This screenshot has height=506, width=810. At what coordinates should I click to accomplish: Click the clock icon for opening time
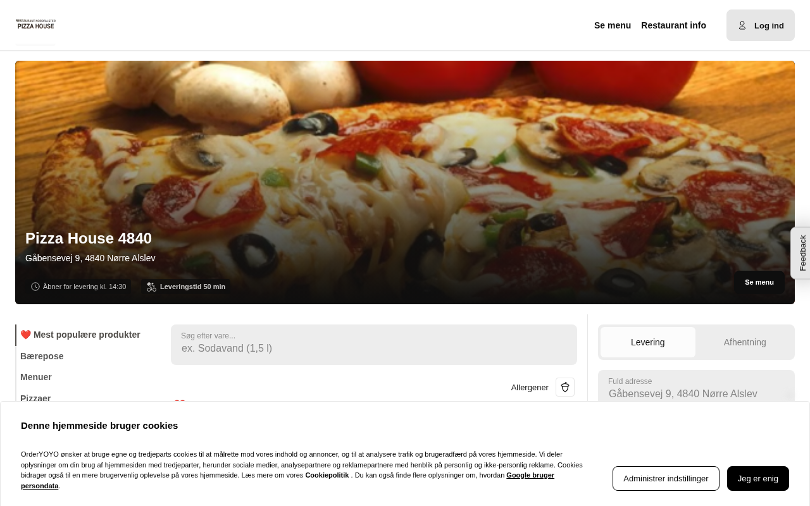35,287
